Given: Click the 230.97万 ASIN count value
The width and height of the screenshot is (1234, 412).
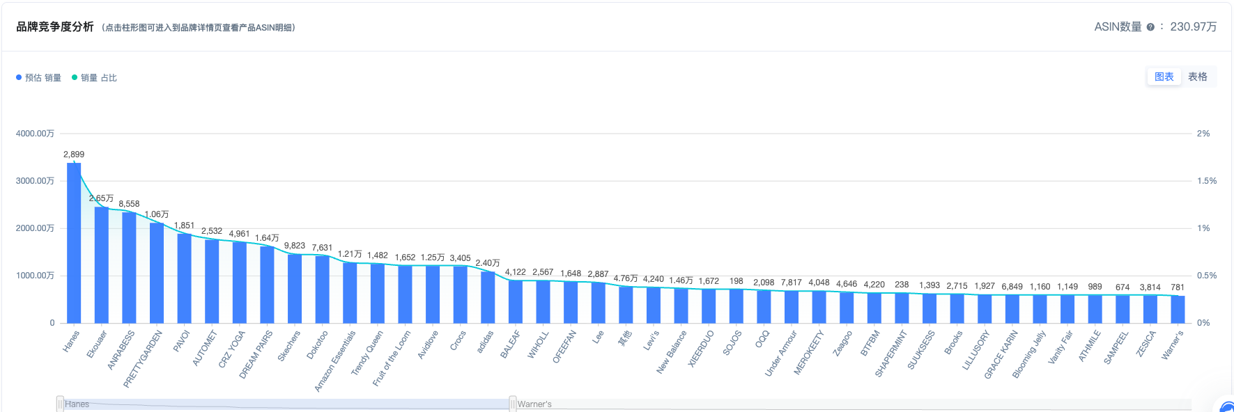Looking at the screenshot, I should [x=1194, y=26].
